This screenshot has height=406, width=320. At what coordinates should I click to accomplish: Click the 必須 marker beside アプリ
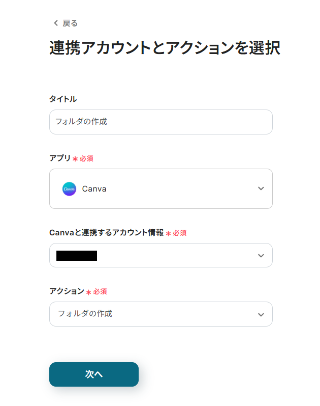(x=86, y=158)
